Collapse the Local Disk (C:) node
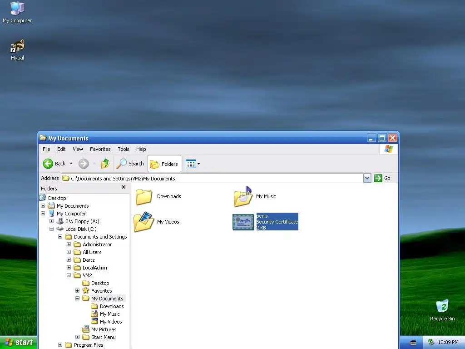This screenshot has width=465, height=349. click(52, 229)
